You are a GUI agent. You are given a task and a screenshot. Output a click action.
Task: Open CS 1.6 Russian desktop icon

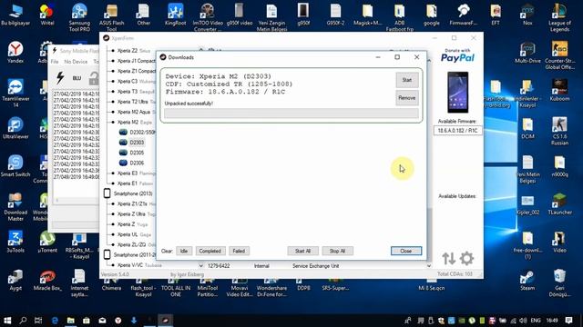pyautogui.click(x=559, y=131)
